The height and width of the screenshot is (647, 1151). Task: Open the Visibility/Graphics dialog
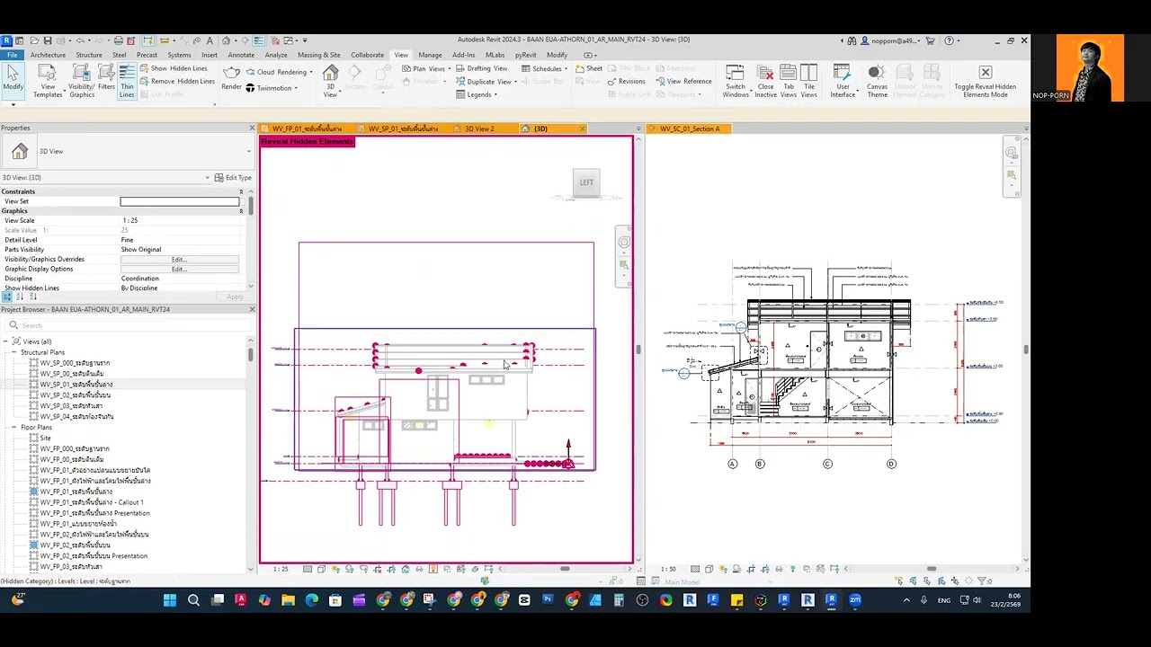[82, 81]
